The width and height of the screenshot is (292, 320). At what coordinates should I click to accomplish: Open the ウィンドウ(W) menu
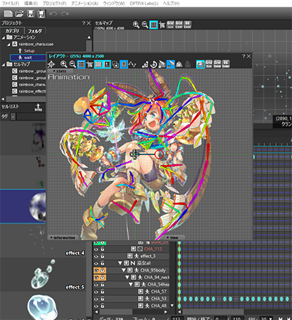coord(114,4)
